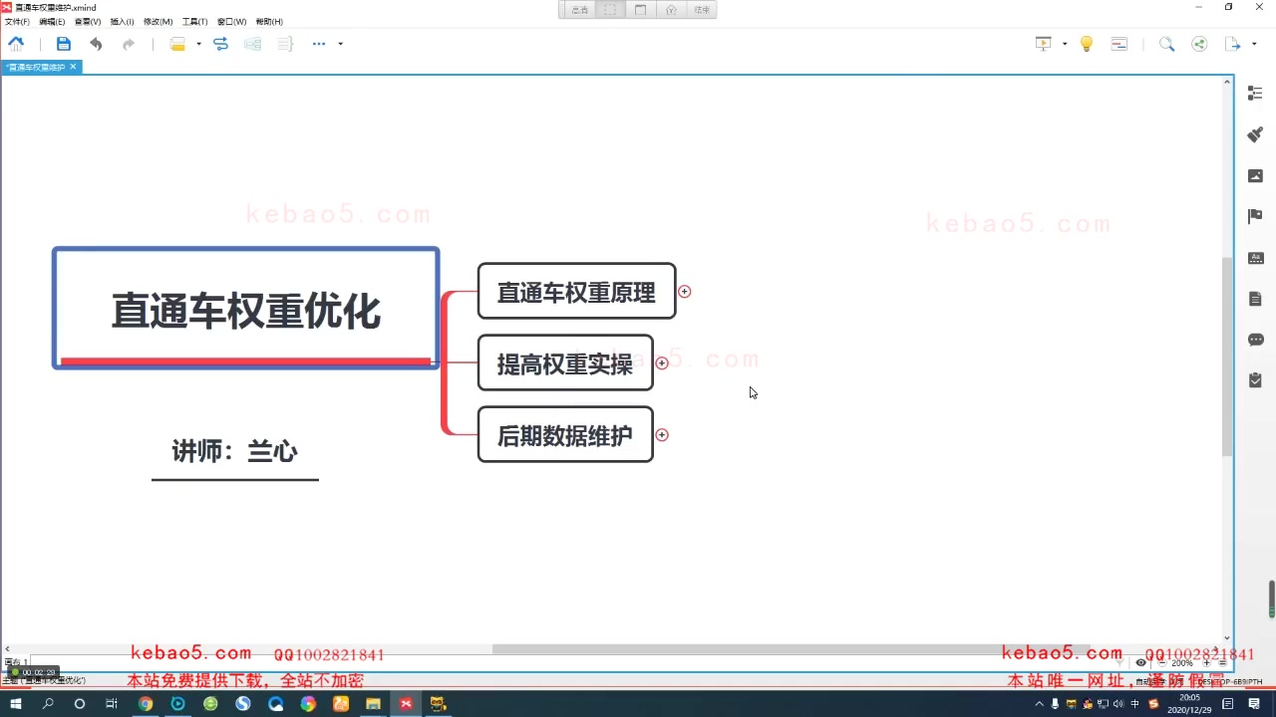Click the scroll down arrow

tap(1227, 638)
